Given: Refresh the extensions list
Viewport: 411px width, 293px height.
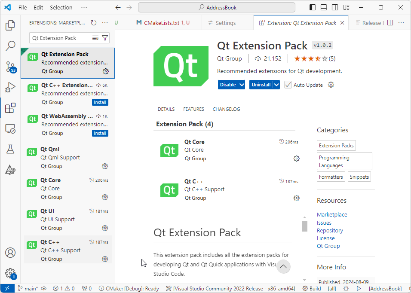Looking at the screenshot, I should [94, 23].
